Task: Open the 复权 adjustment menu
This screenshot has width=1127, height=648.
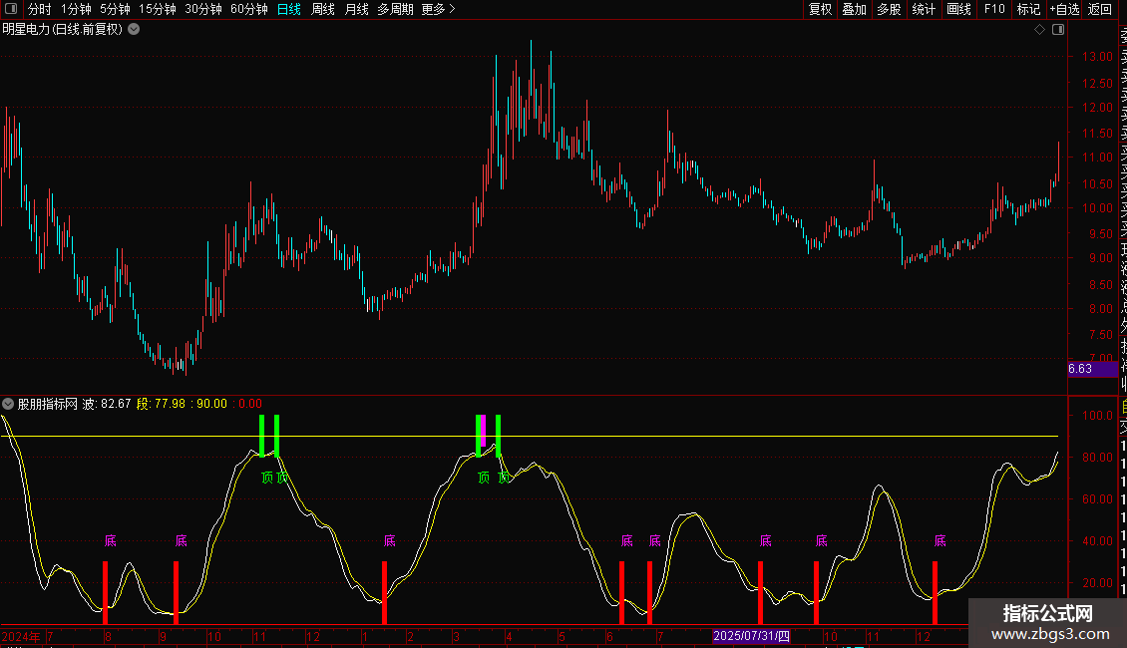Action: click(820, 9)
